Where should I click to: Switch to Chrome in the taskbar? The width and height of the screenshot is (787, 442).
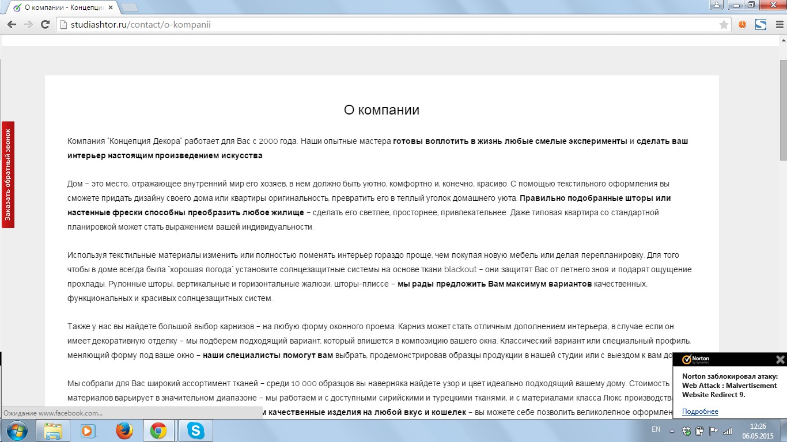[159, 430]
